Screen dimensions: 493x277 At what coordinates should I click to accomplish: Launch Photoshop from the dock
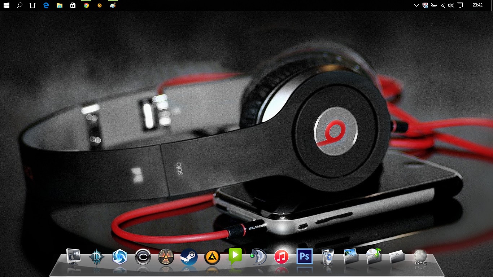(x=305, y=257)
